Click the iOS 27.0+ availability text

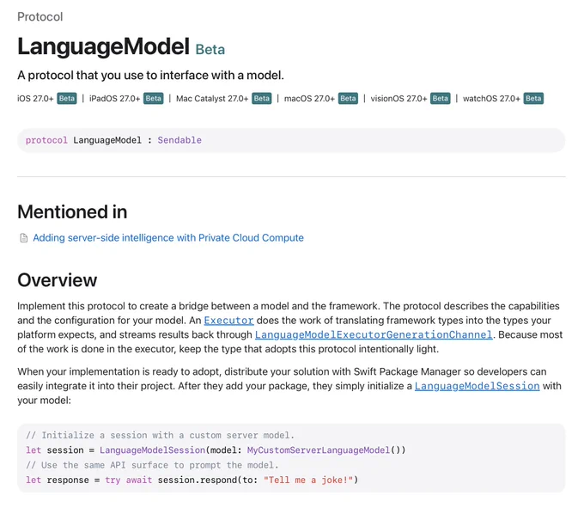35,98
